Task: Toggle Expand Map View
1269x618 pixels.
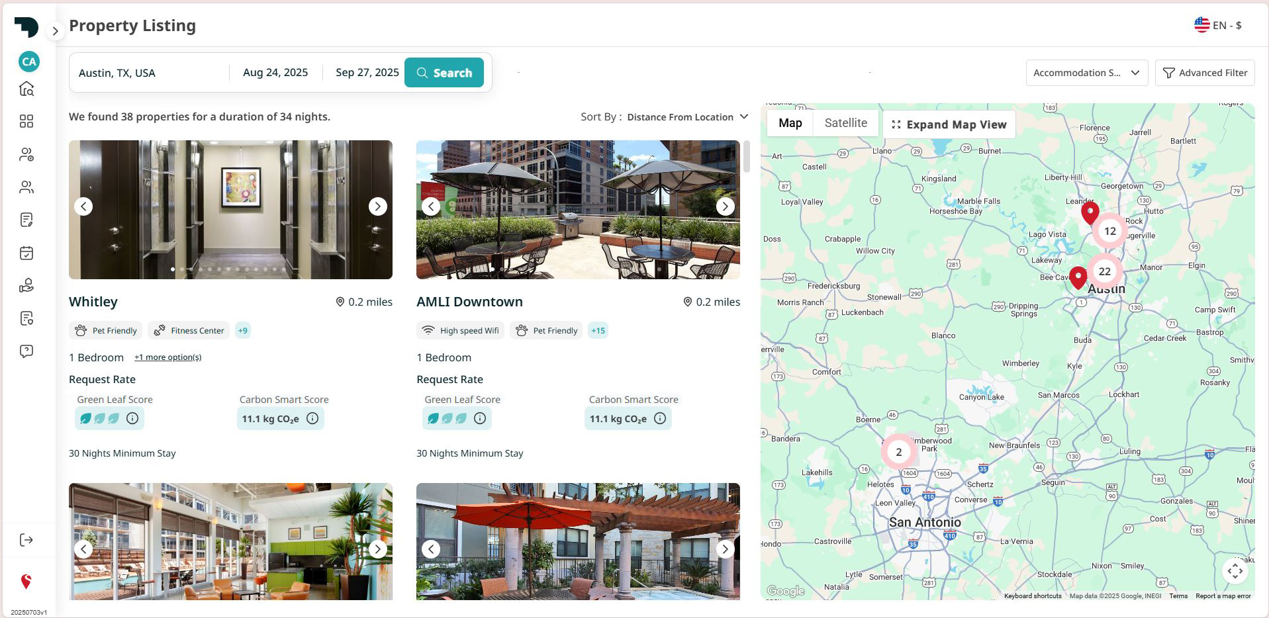Action: [949, 124]
